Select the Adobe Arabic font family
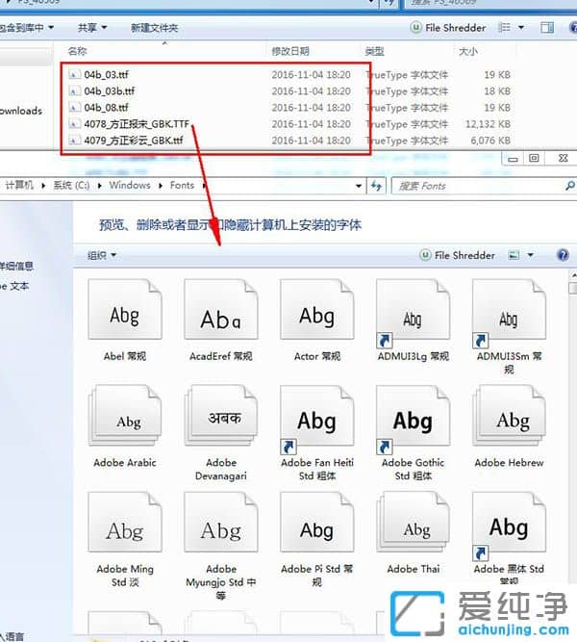 click(x=125, y=416)
